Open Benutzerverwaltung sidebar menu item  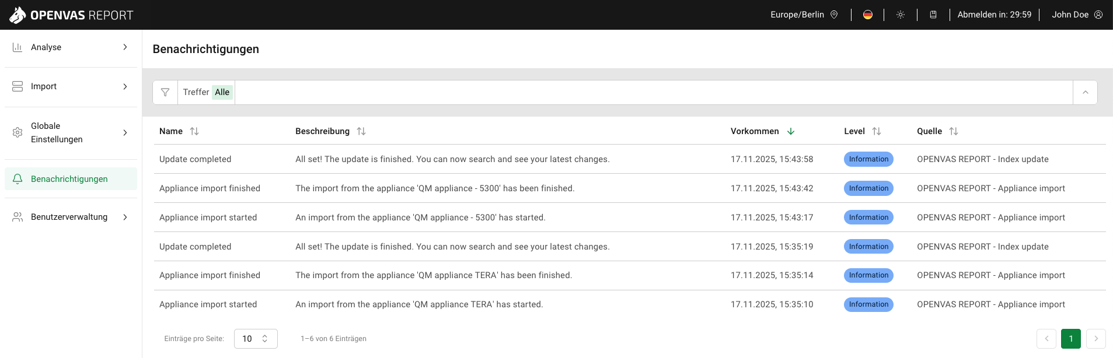(x=71, y=217)
